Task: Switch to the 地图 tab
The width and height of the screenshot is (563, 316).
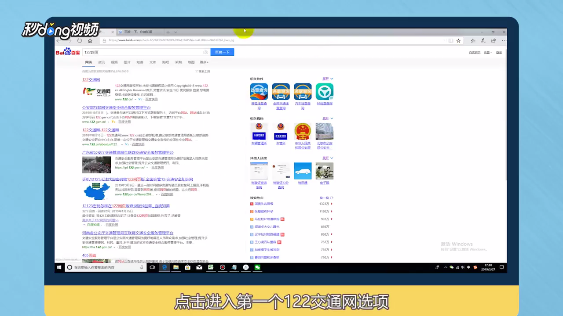Action: [x=191, y=62]
